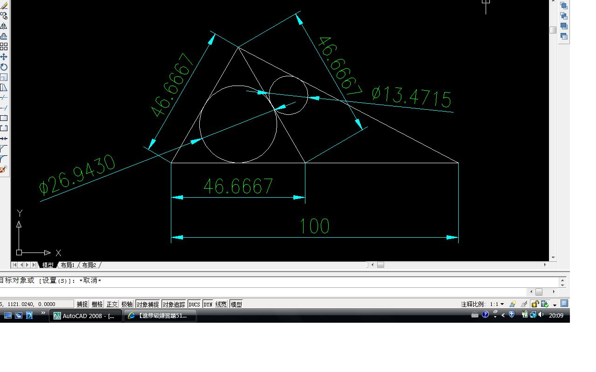Toggle 对象追踪 object snap tracking
This screenshot has height=372, width=596.
(174, 304)
